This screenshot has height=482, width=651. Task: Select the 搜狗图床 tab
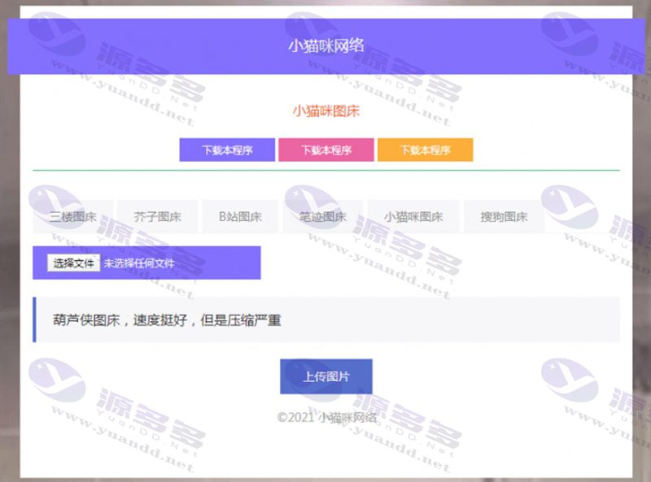(x=504, y=216)
